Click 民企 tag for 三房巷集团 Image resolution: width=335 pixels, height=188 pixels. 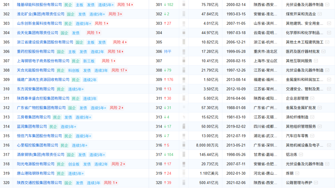click(57, 117)
